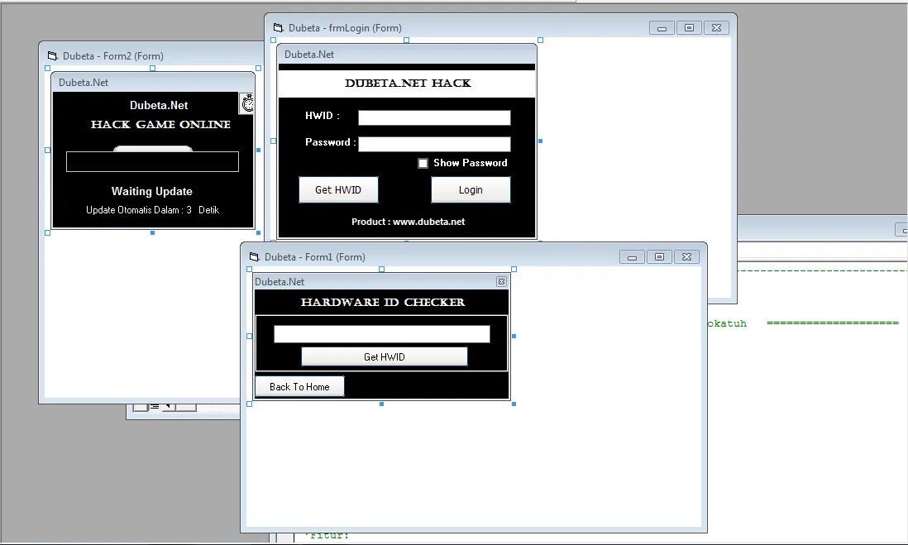This screenshot has height=545, width=908.
Task: Maximize the frmLogin designer window
Action: 689,28
